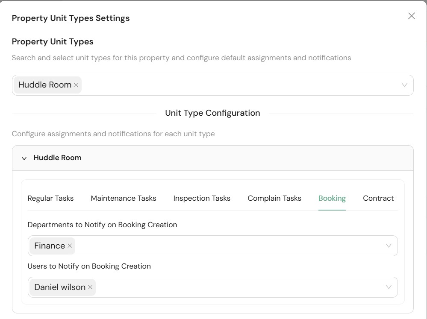Select the Inspection Tasks tab
Image resolution: width=427 pixels, height=319 pixels.
click(x=202, y=198)
